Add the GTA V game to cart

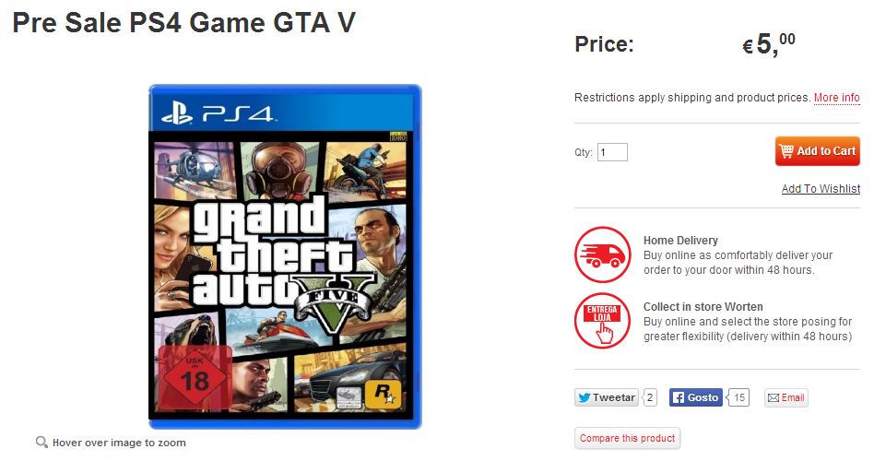point(817,151)
